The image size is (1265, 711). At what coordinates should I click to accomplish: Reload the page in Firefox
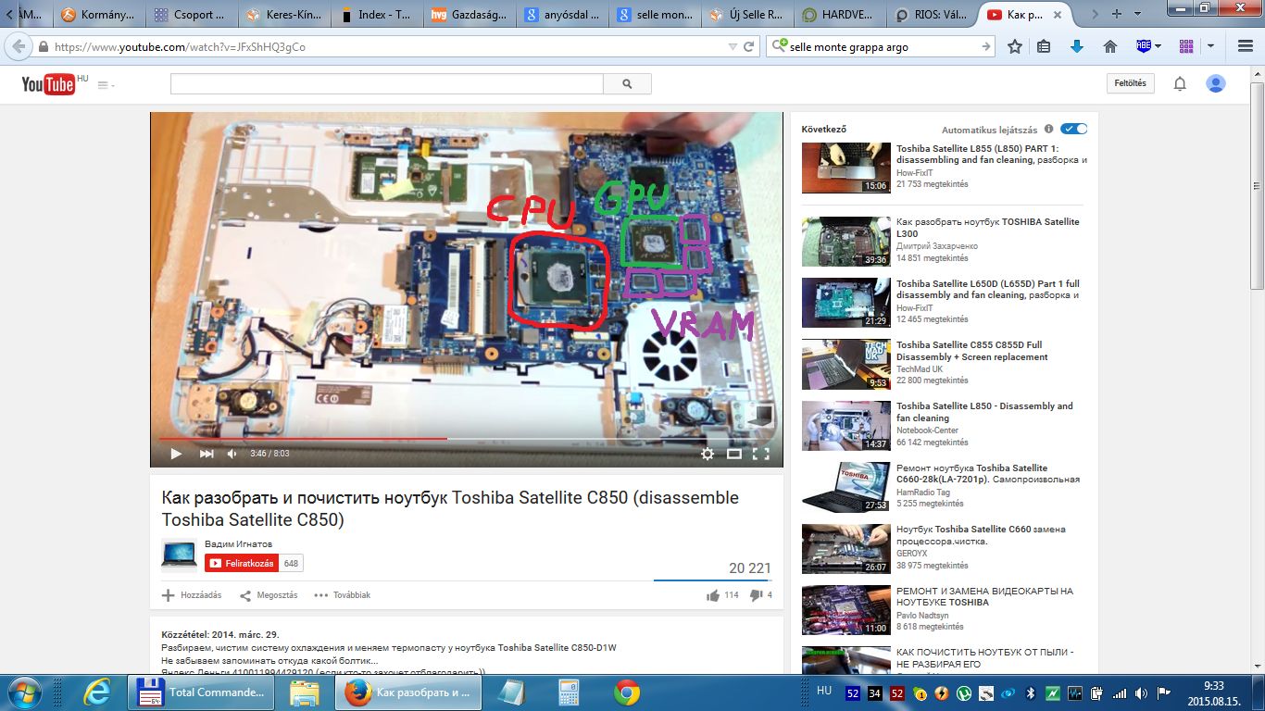750,46
